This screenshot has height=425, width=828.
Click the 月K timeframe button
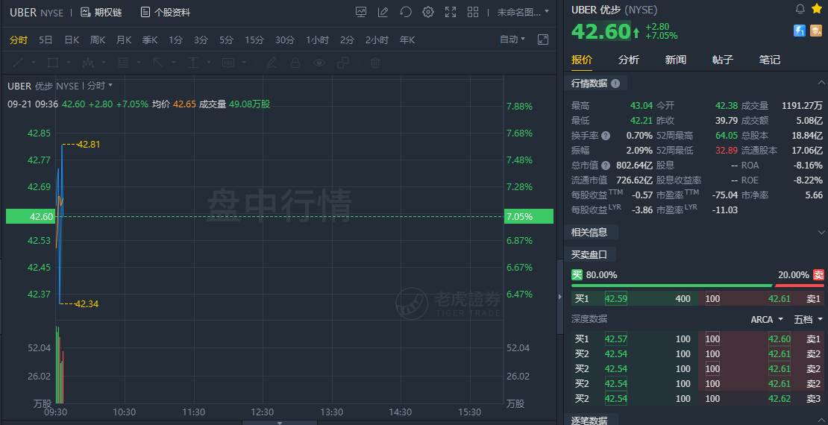(124, 40)
